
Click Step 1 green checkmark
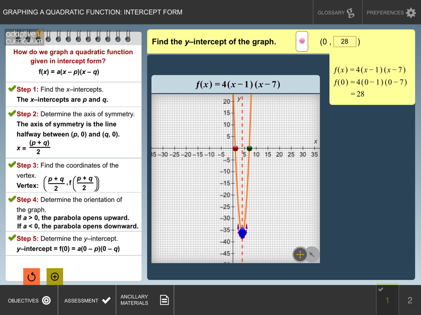point(12,88)
